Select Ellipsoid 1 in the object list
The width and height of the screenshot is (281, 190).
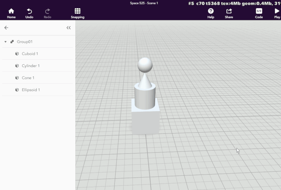[31, 90]
